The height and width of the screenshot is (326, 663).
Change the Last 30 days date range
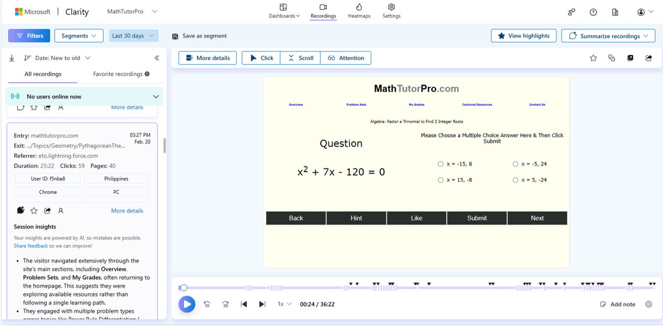[134, 36]
